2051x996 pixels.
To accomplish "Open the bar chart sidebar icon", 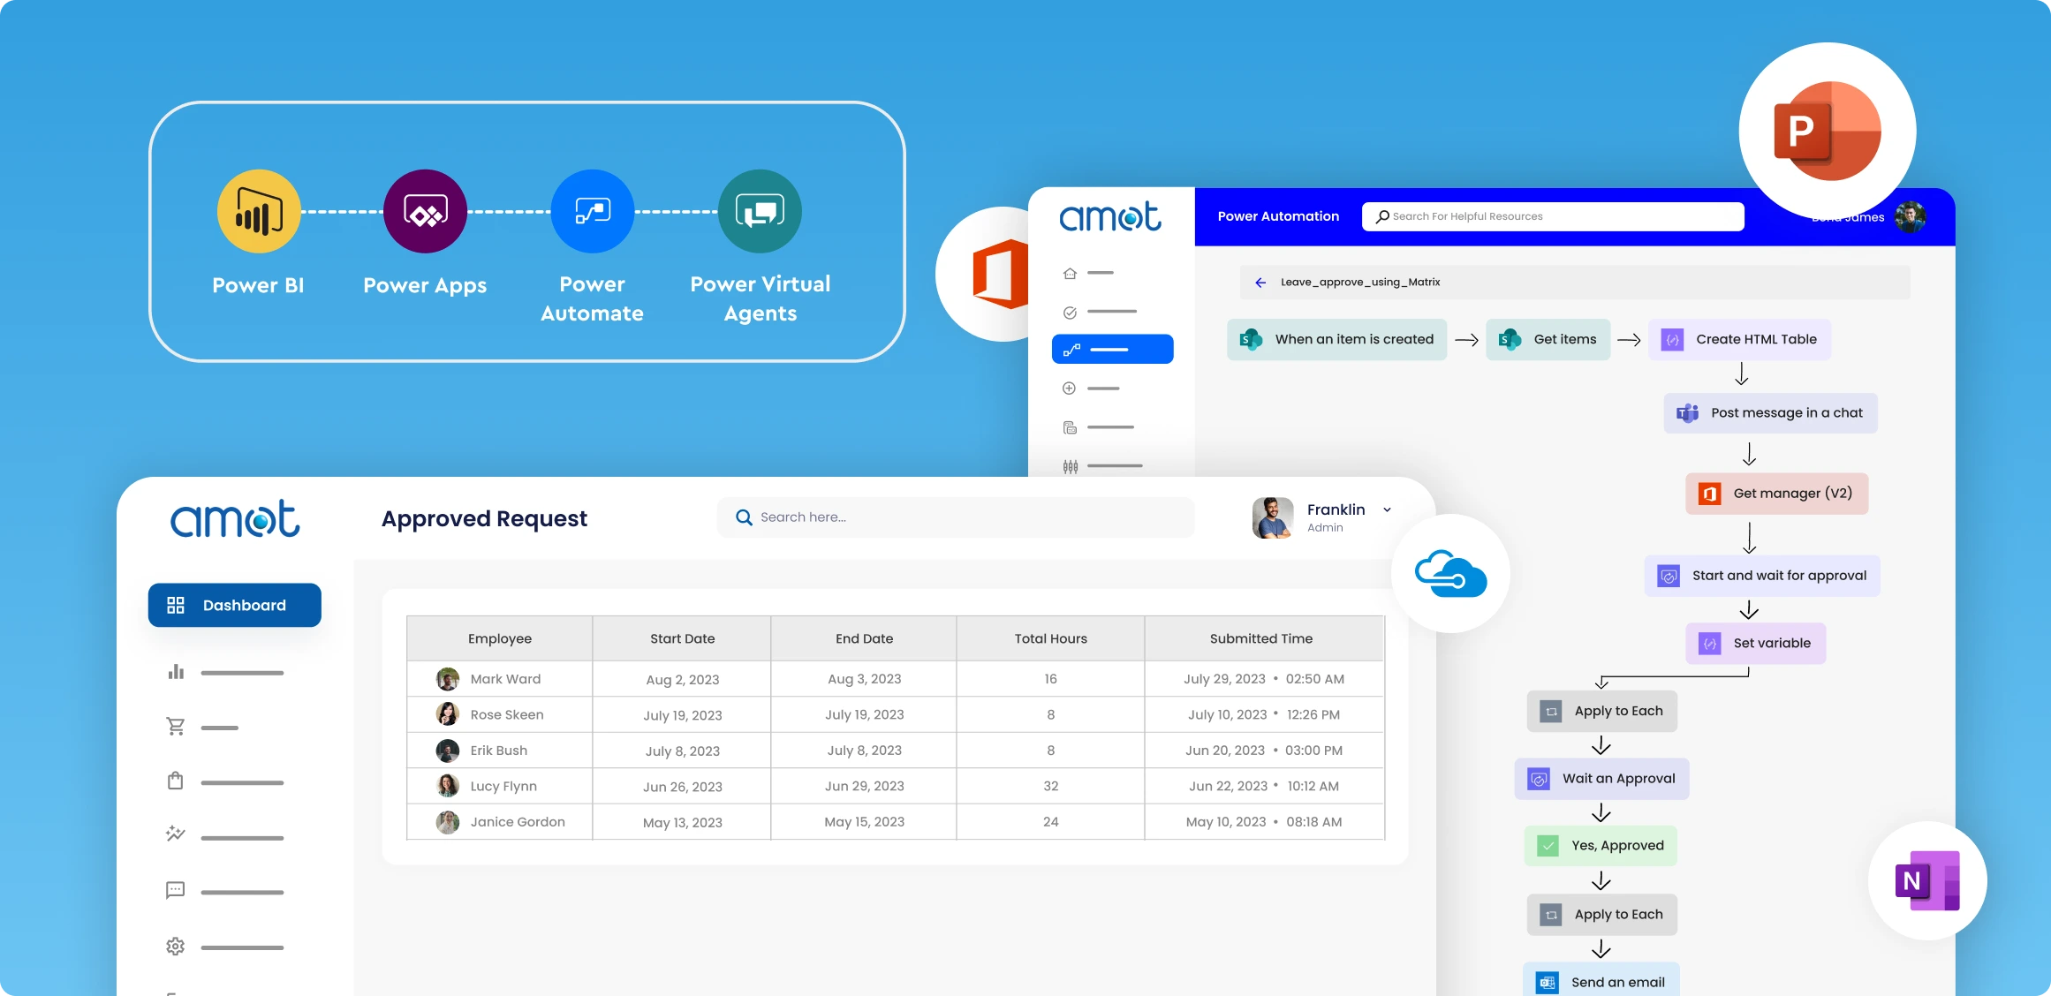I will 176,672.
